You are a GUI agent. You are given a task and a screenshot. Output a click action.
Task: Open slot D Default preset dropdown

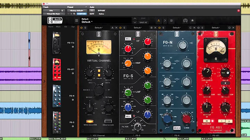point(216,28)
